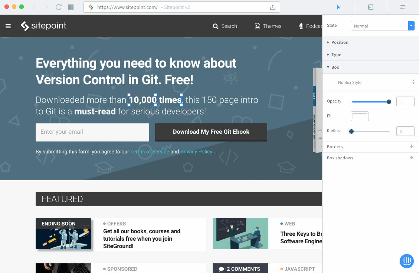Open the Ending Soon astronauts thumbnail
The image size is (419, 273).
63,234
